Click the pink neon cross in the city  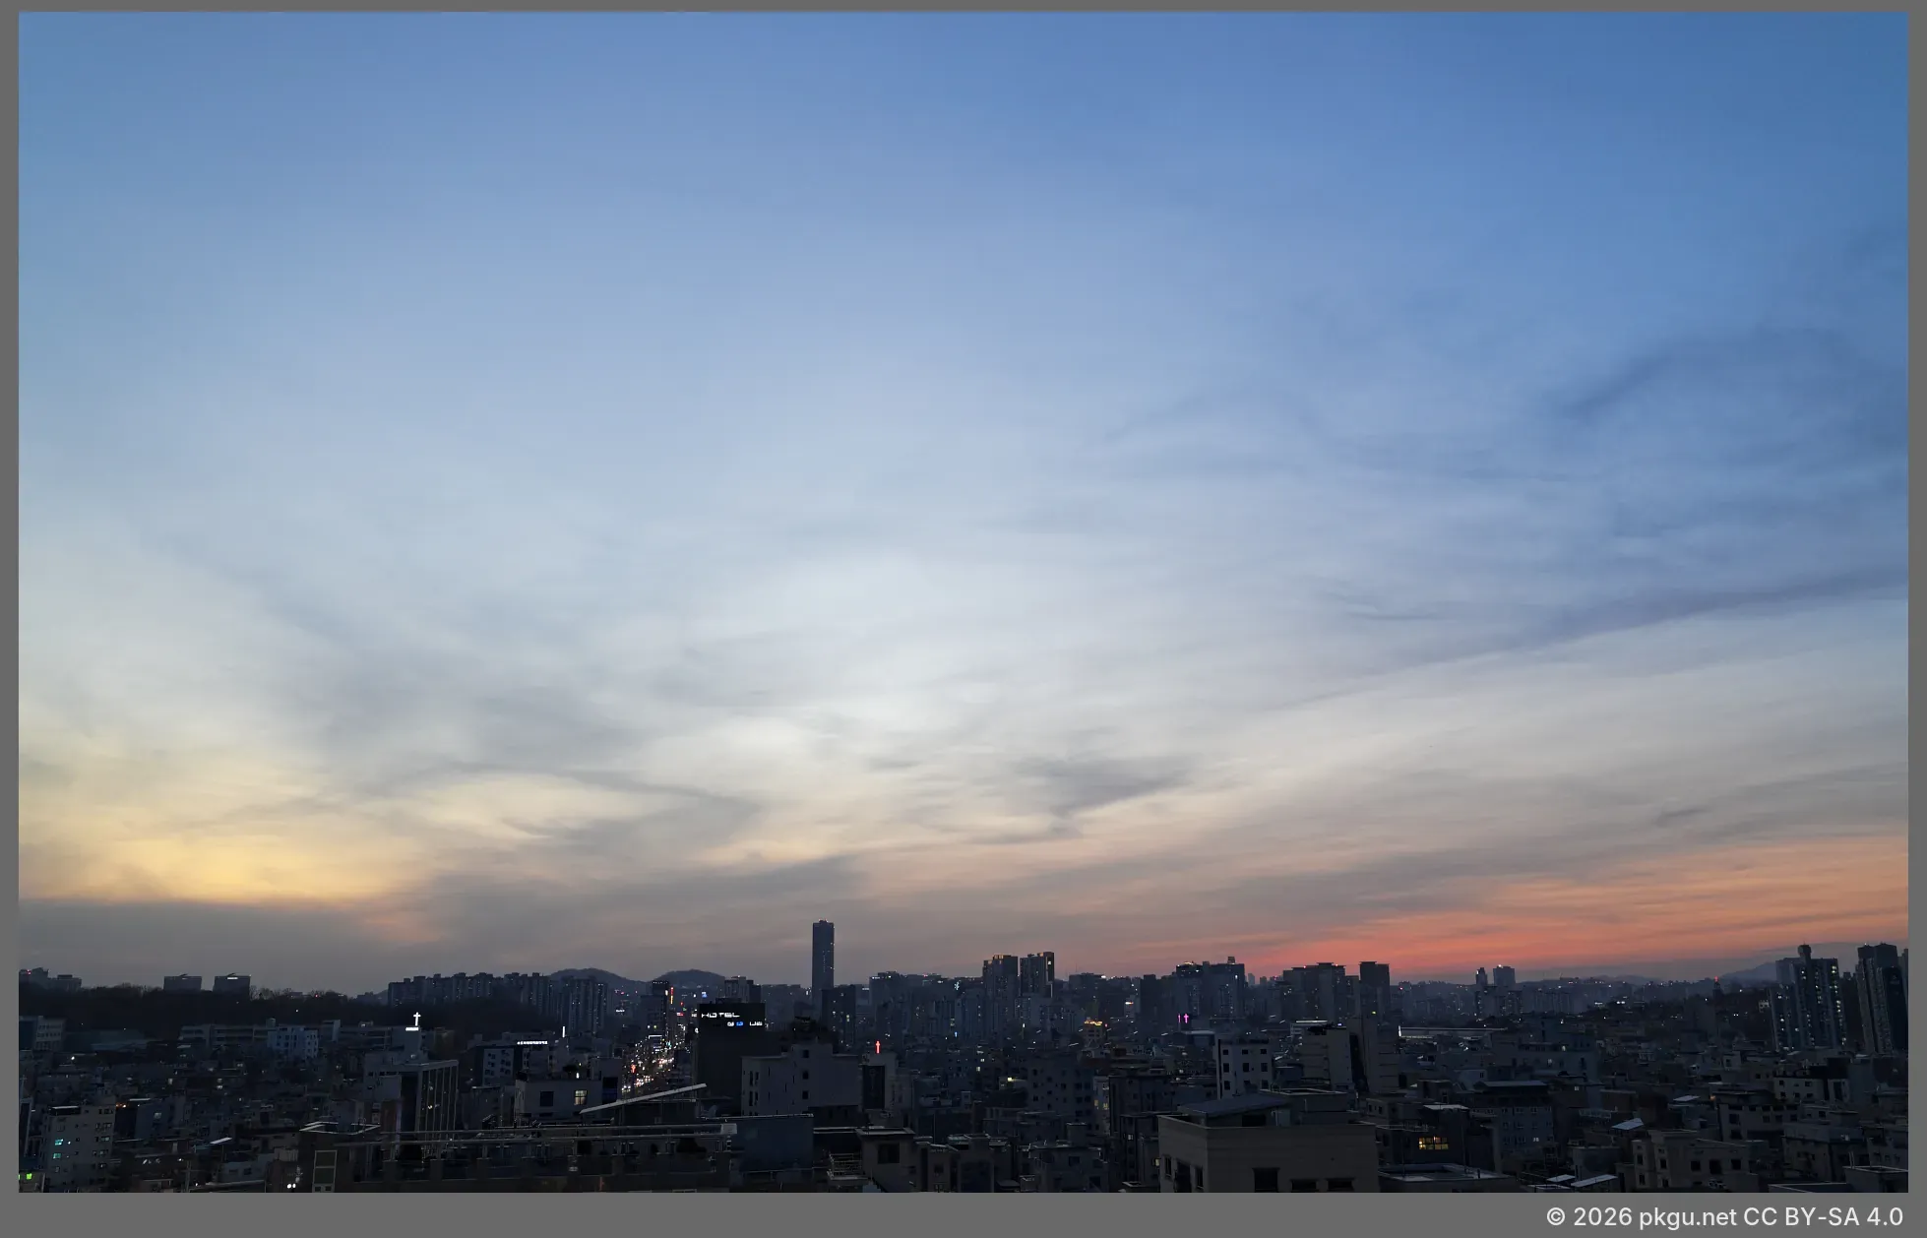pyautogui.click(x=1186, y=1019)
